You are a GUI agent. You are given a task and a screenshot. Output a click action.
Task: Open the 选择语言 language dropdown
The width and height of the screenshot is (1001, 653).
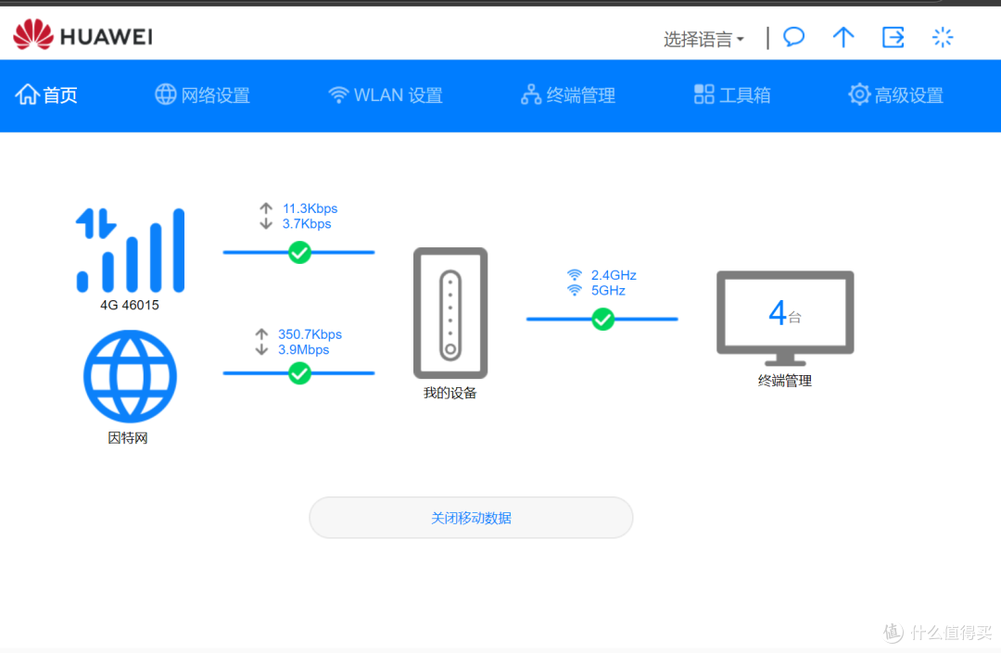tap(703, 39)
